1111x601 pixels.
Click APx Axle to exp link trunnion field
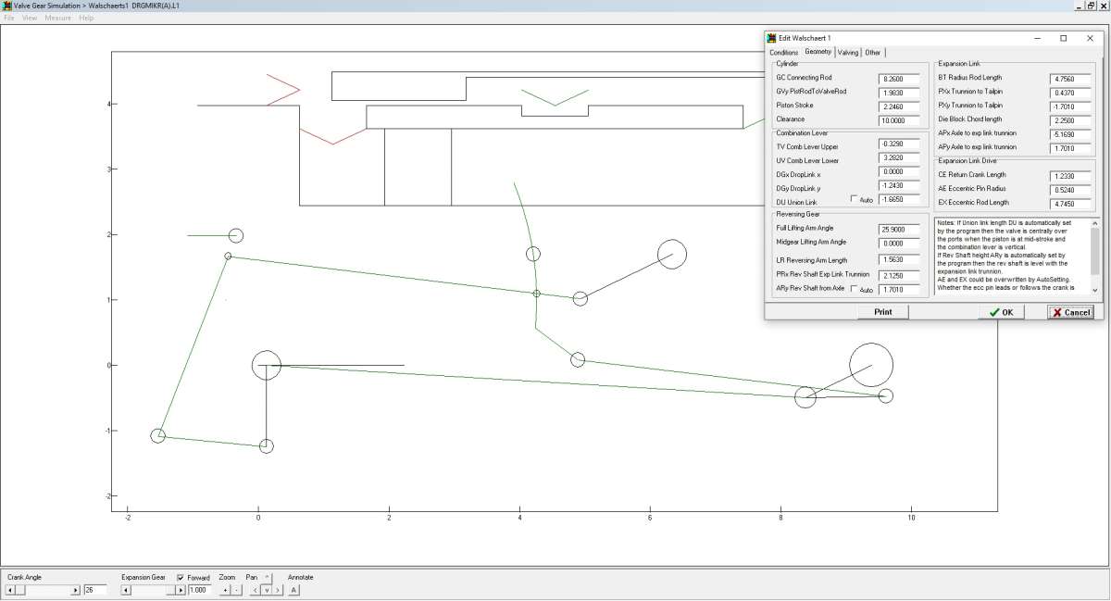[1070, 134]
